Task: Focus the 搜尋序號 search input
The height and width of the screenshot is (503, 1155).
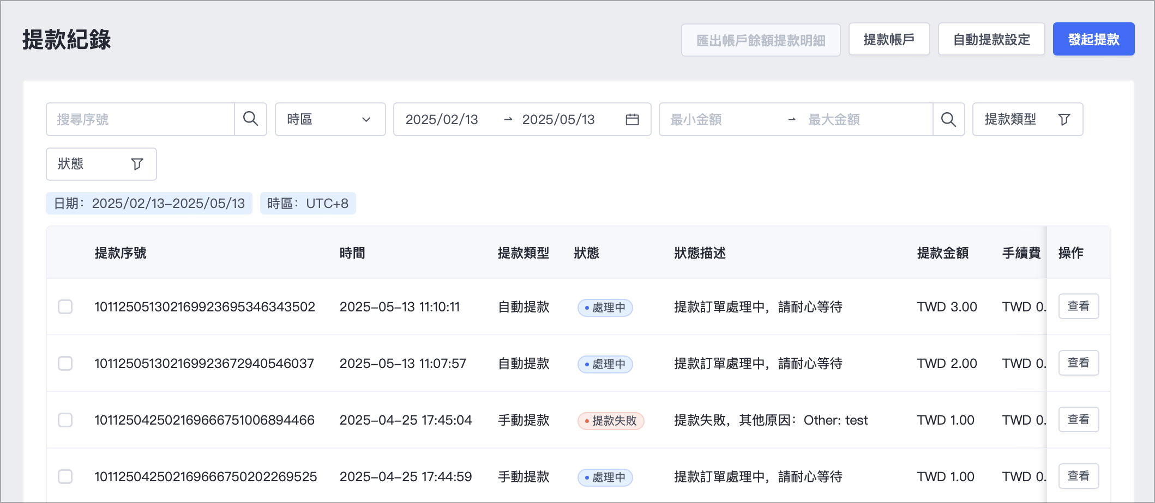Action: 141,119
